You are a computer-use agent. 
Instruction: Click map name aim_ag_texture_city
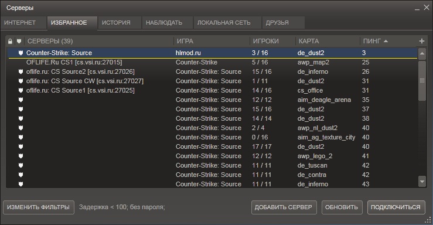[x=326, y=138]
